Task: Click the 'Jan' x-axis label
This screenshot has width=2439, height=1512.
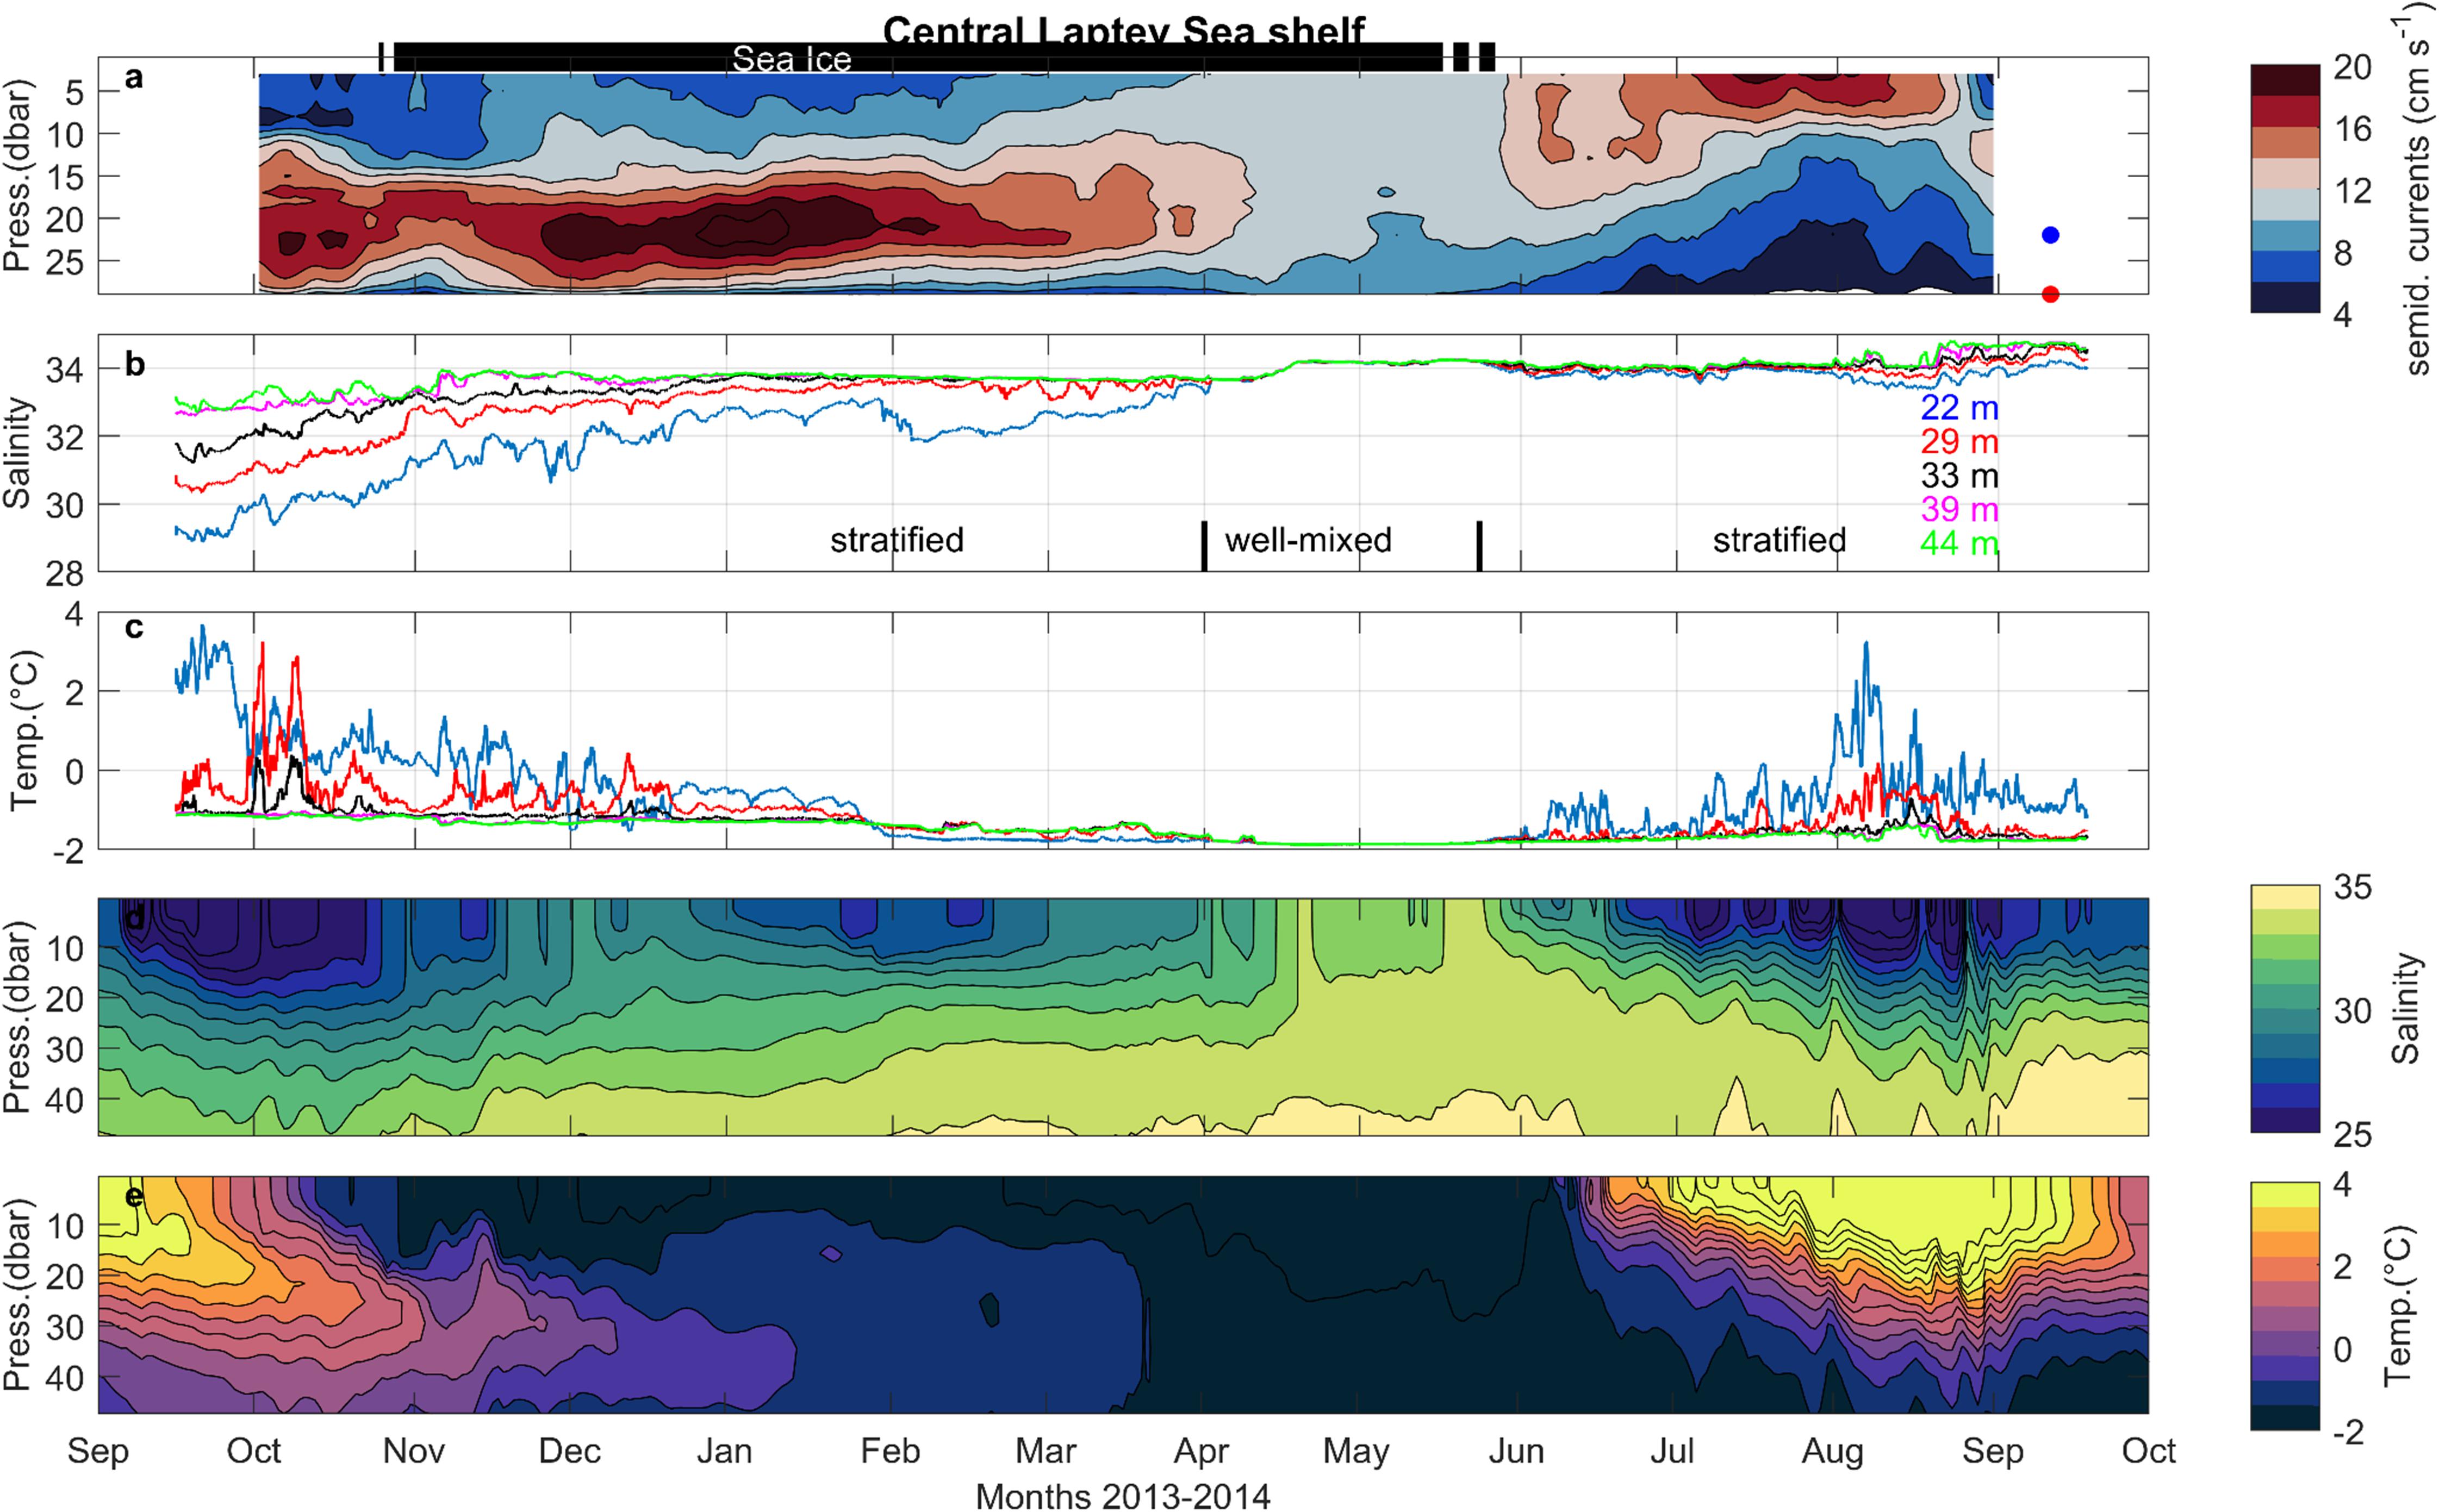Action: (725, 1451)
